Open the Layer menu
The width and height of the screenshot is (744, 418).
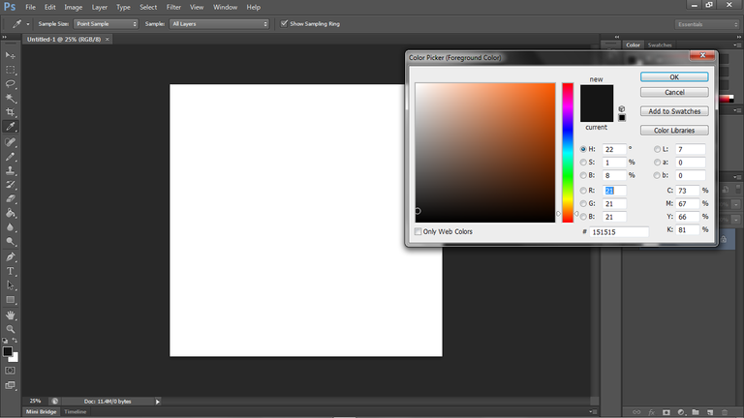pyautogui.click(x=99, y=7)
